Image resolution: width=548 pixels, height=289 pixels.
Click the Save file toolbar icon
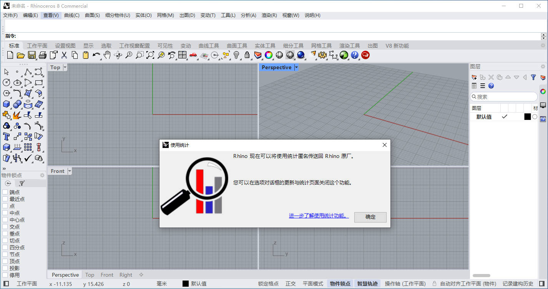(x=32, y=55)
